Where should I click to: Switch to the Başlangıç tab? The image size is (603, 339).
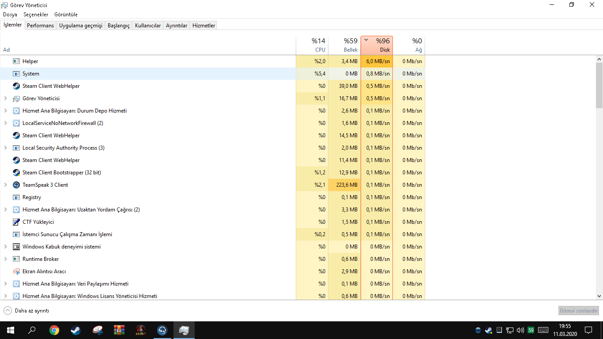click(x=119, y=26)
